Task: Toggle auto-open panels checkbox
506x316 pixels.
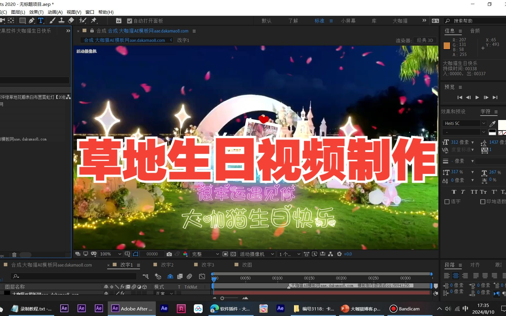Action: (130, 21)
